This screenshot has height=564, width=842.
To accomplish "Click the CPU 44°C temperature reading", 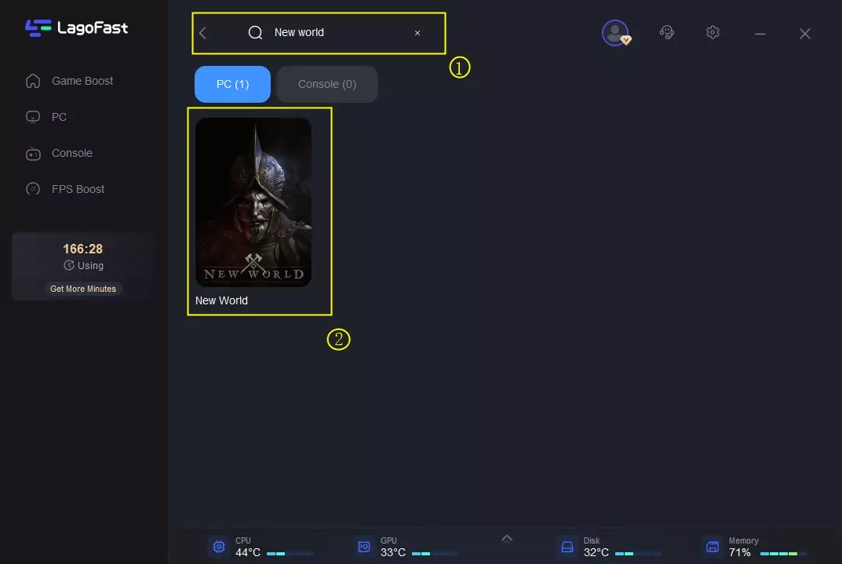I will (x=247, y=553).
